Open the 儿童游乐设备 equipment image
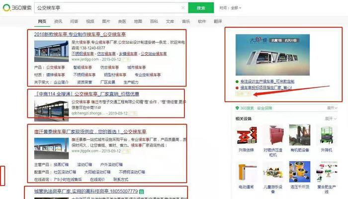The height and width of the screenshot is (199, 348). click(273, 172)
